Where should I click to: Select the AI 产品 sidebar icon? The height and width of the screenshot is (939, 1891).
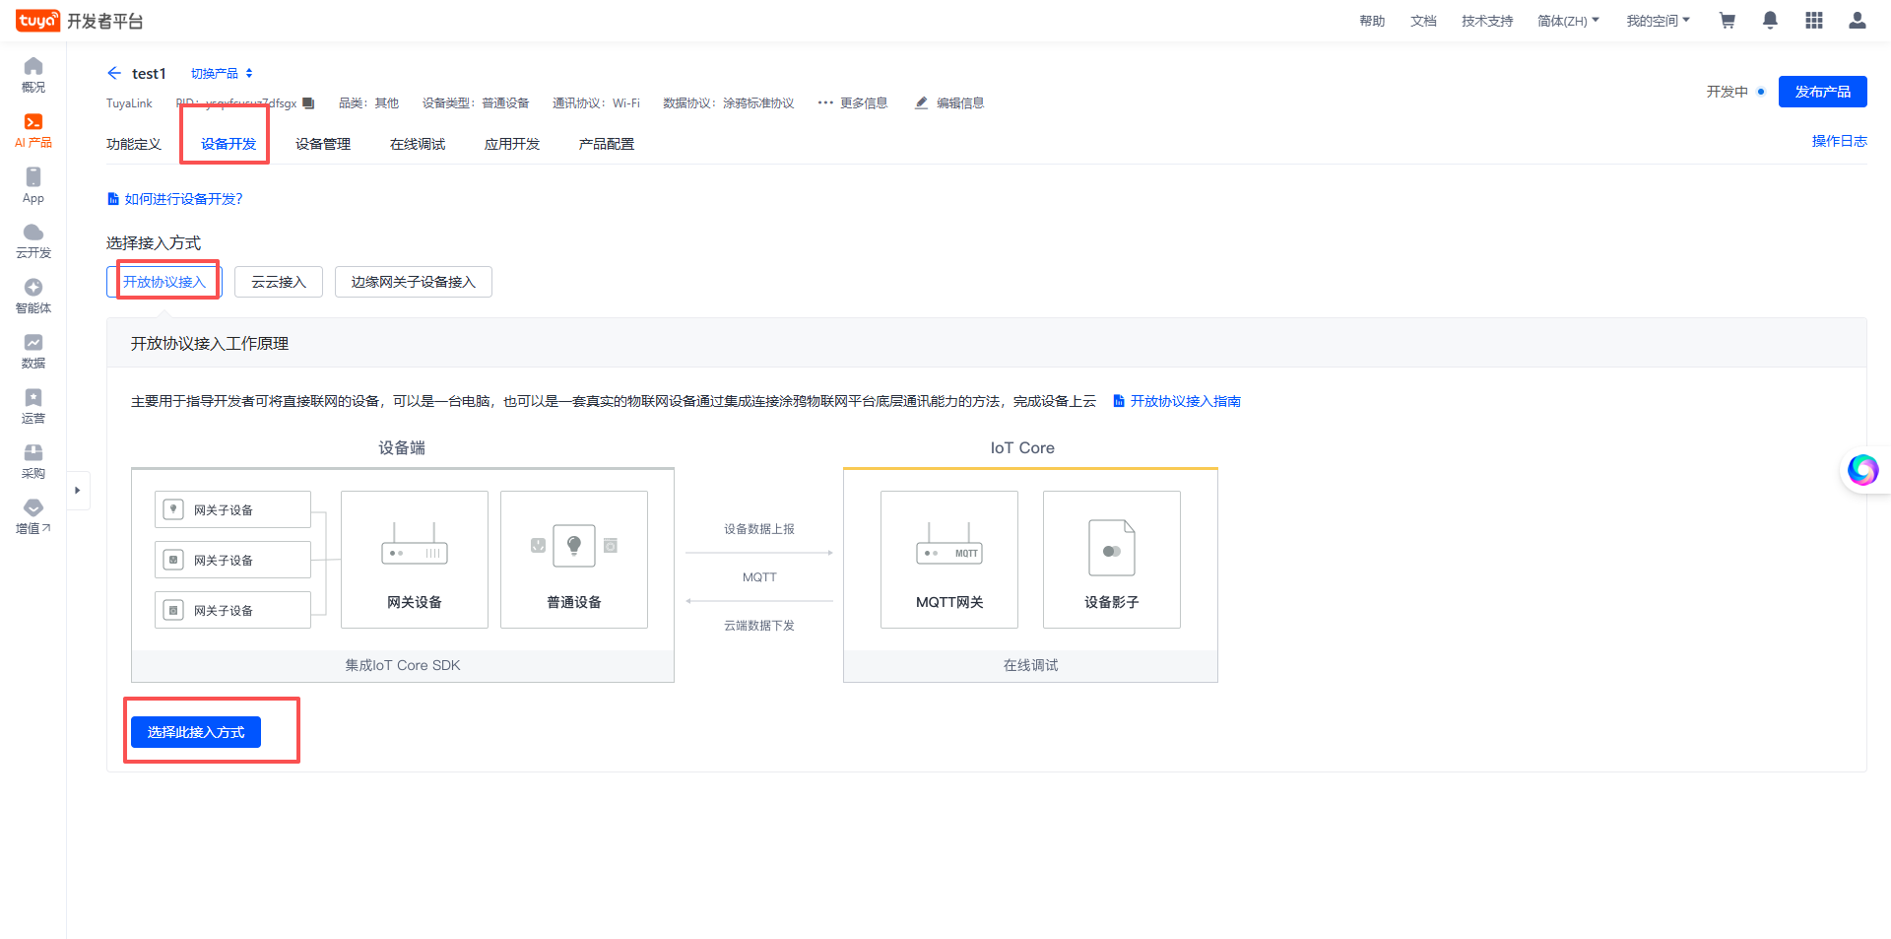33,130
